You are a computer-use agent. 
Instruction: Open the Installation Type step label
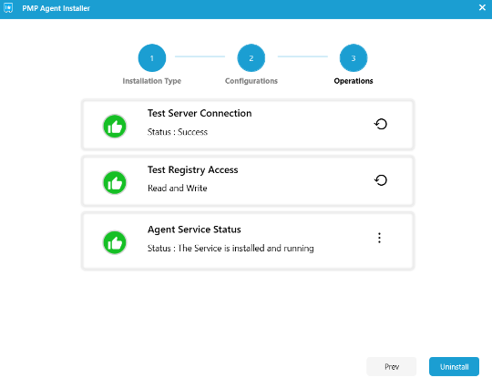pos(152,81)
